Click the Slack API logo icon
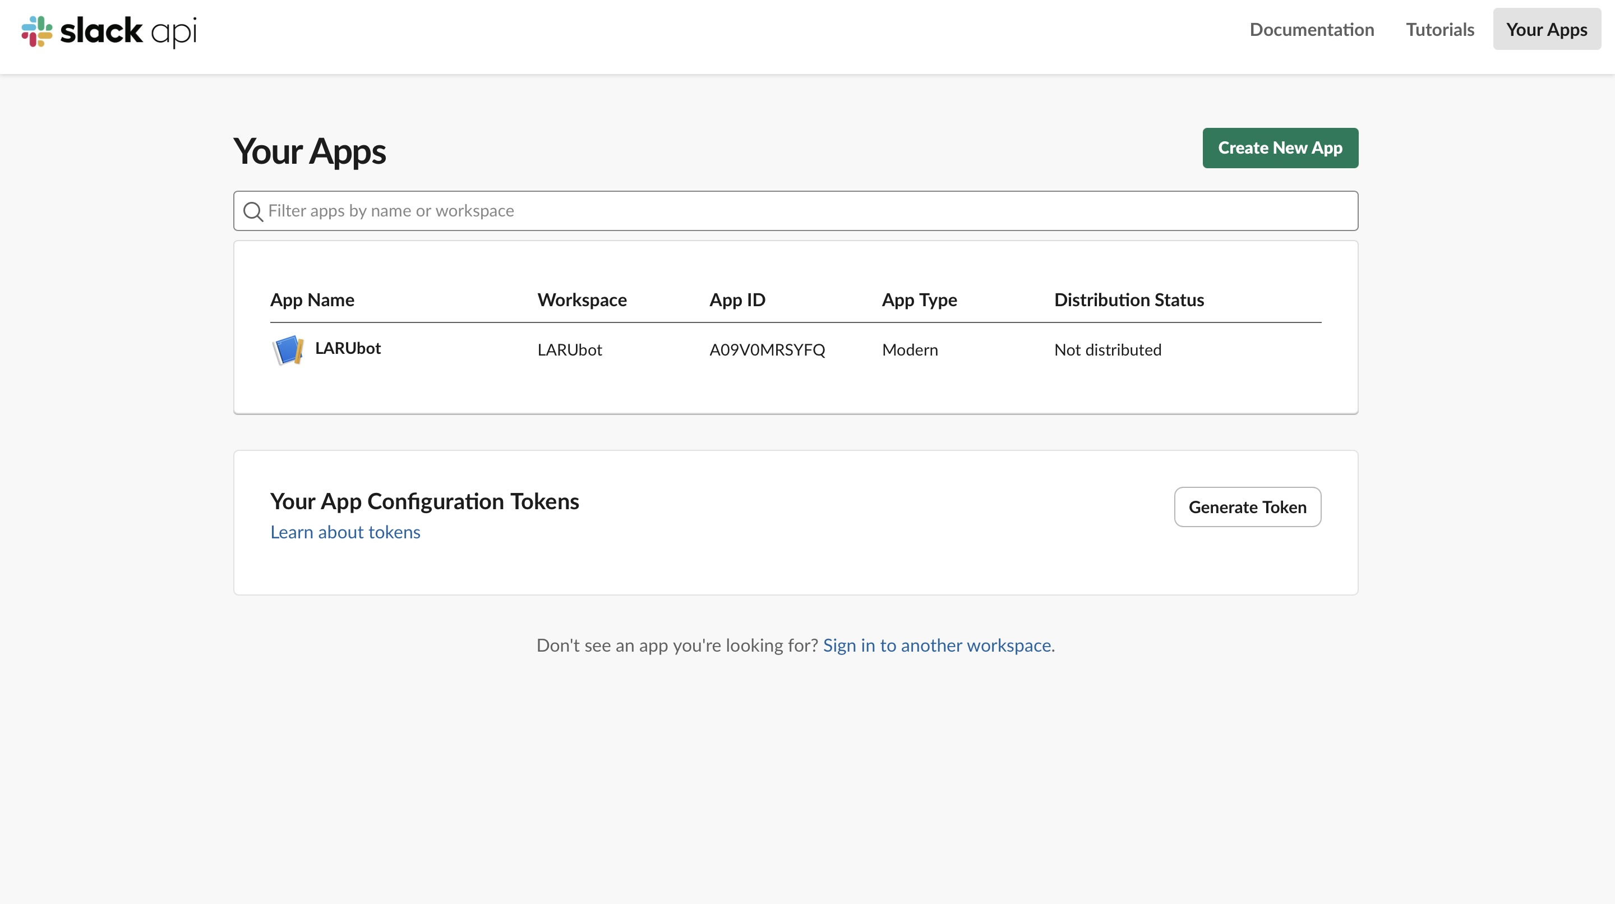This screenshot has height=904, width=1615. (36, 31)
